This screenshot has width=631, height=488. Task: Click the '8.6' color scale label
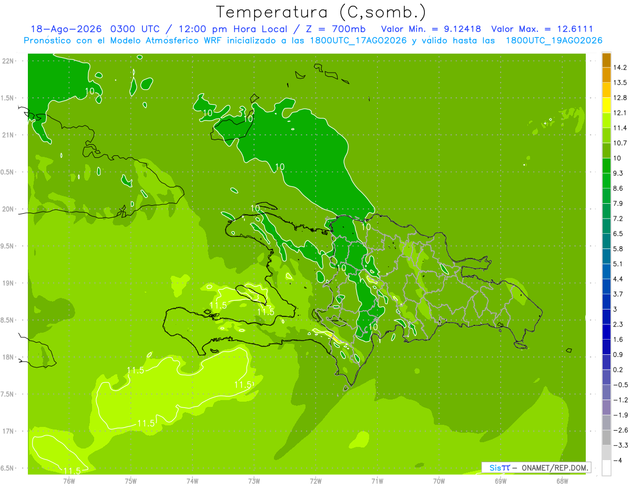(x=618, y=188)
